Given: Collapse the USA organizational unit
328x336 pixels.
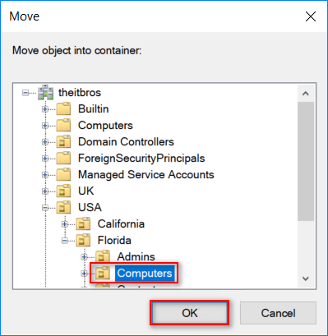Looking at the screenshot, I should click(45, 208).
